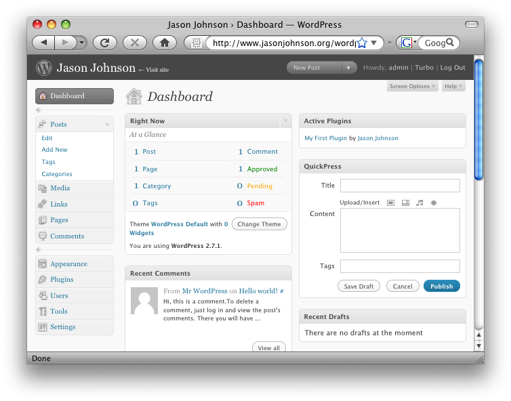Click QuickPress Add Video icon
Screen dimensions: 511x401
pos(405,203)
